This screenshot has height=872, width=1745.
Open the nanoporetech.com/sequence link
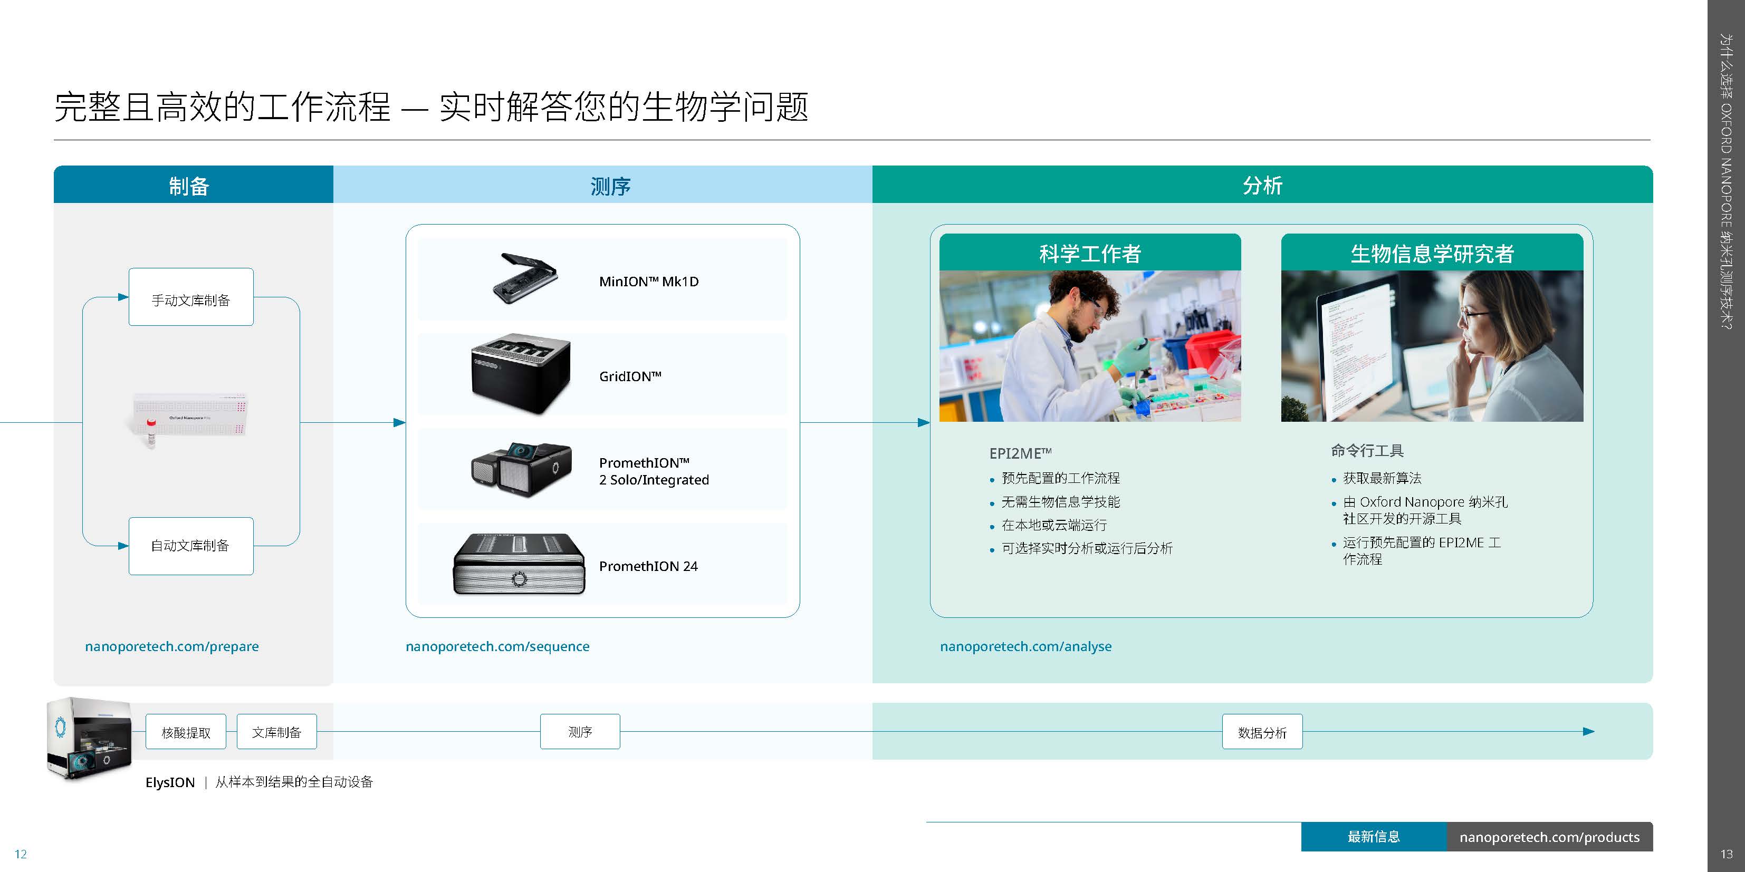tap(498, 646)
